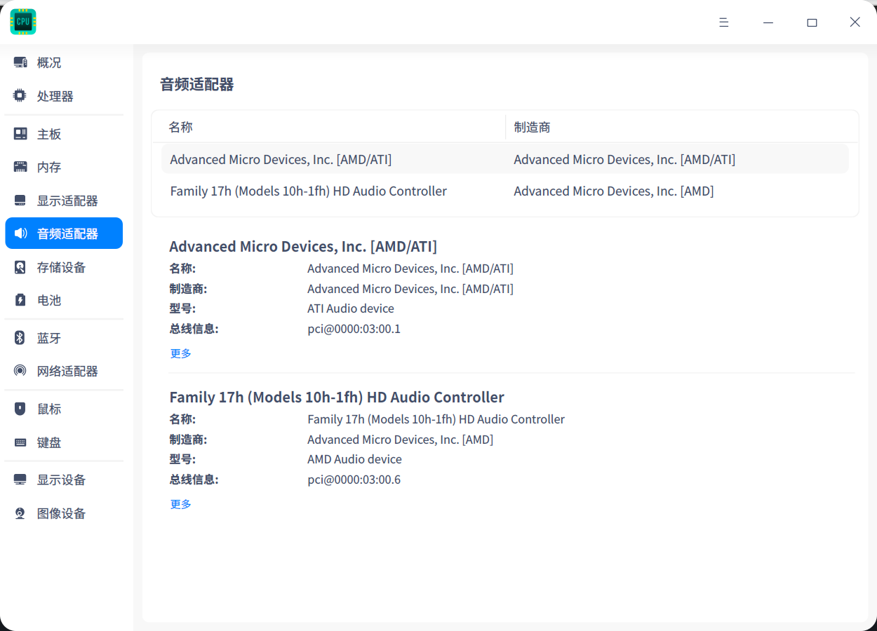The width and height of the screenshot is (877, 631).
Task: Click heading Advanced Micro Devices, Inc. [AMD/ATI]
Action: (303, 247)
